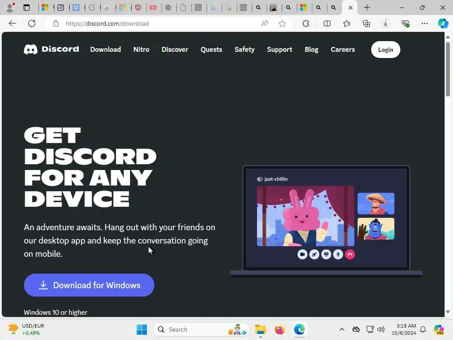Open the Favorites list

[347, 23]
